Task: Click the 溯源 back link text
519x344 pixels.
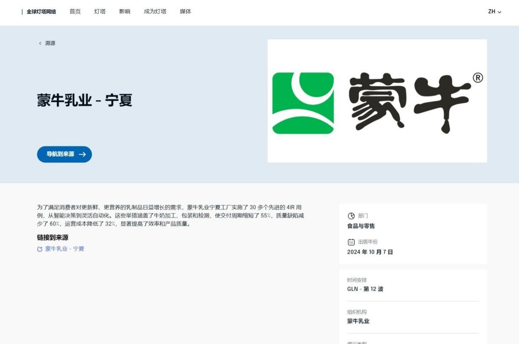Action: tap(50, 43)
